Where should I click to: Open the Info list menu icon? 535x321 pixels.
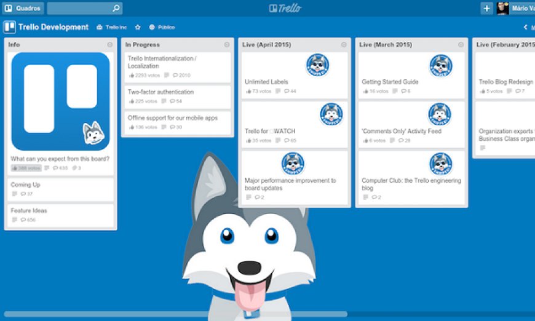coord(110,45)
